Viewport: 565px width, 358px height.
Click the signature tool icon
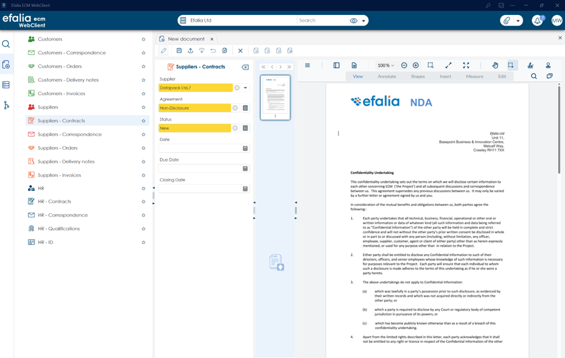(531, 65)
